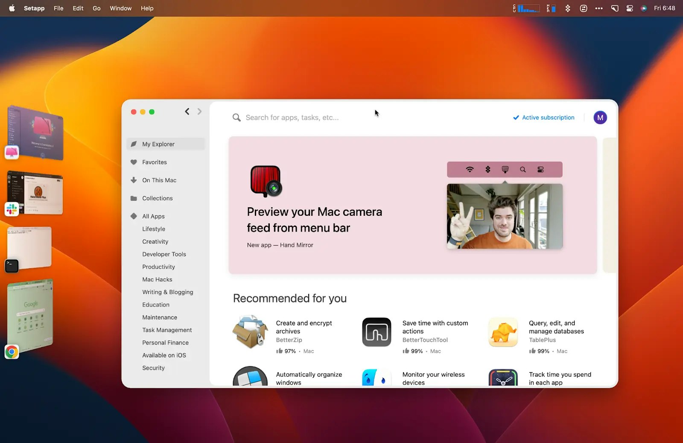Open the Slack icon in Stage Manager
683x443 pixels.
[x=12, y=209]
